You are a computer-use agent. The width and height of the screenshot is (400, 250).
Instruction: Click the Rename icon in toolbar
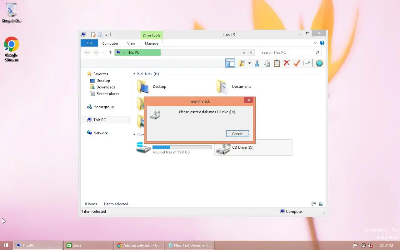(x=307, y=63)
